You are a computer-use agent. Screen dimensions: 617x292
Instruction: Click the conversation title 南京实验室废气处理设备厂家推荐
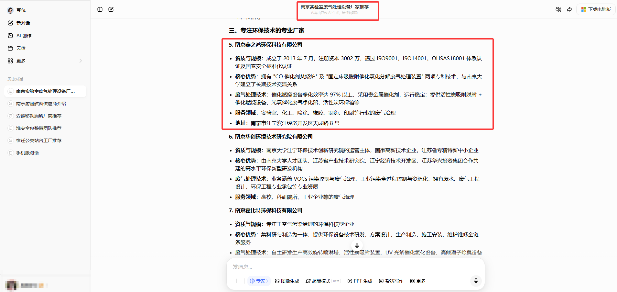tap(335, 7)
